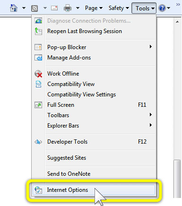The height and width of the screenshot is (206, 182).
Task: Click the Print icon
Action: pyautogui.click(x=68, y=8)
